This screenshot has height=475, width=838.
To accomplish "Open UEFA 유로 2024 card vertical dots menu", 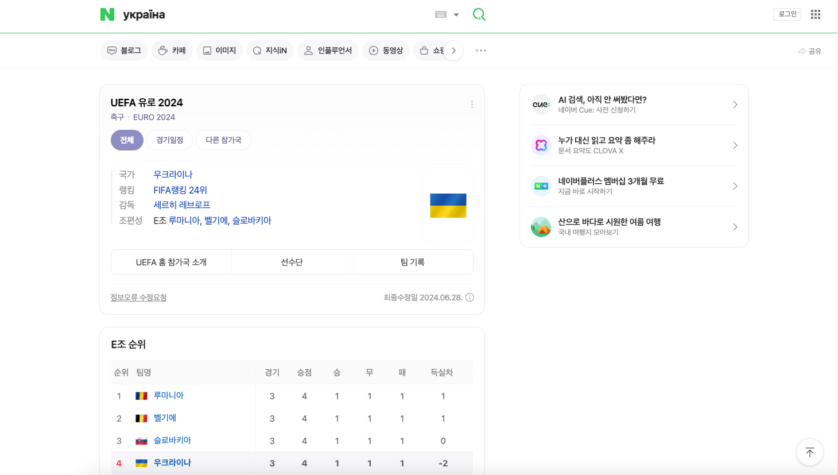I will pos(472,105).
